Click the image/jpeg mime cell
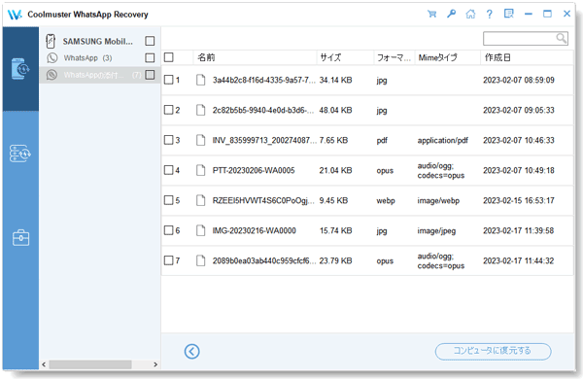Screen dimensions: 583x379 coord(436,230)
